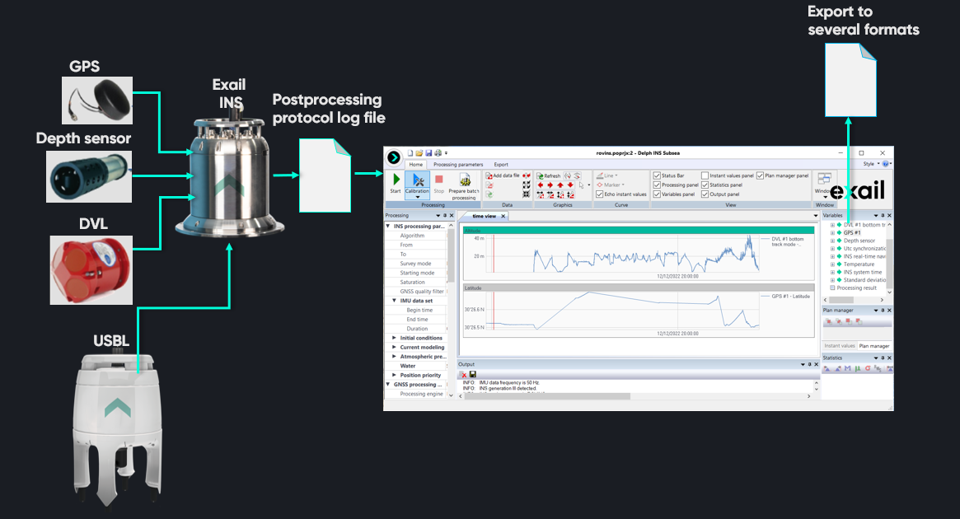The width and height of the screenshot is (960, 519).
Task: Click the green Start processing button
Action: coord(396,181)
